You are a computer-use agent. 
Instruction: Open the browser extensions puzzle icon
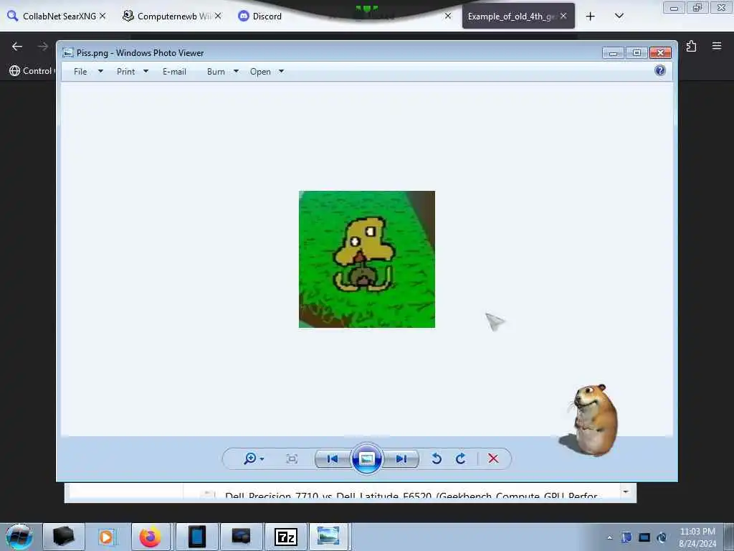click(x=691, y=46)
